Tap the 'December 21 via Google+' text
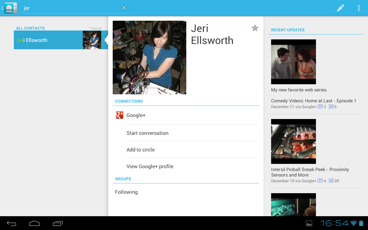The image size is (368, 230). 294,107
